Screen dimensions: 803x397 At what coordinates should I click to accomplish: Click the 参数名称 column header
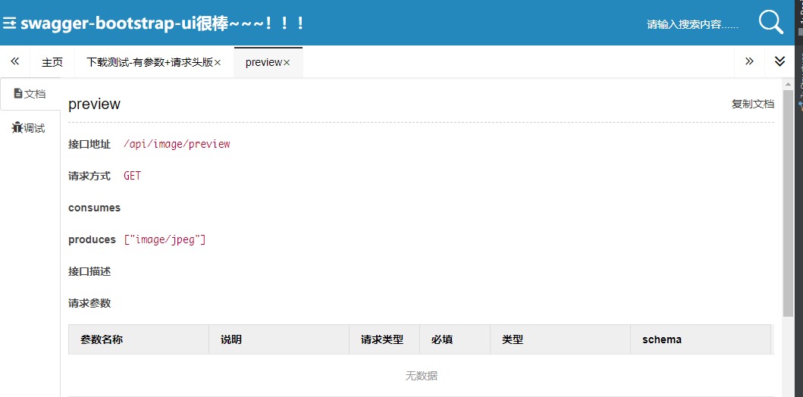102,339
